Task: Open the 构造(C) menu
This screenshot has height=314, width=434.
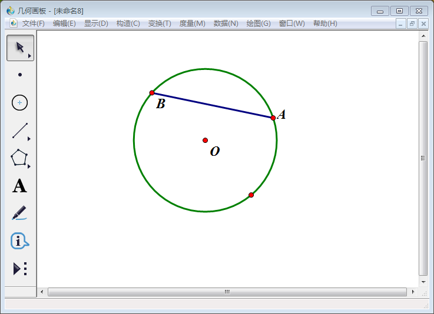Action: [x=128, y=24]
